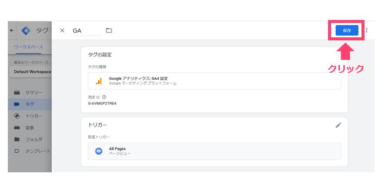Click the 変数 brick icon in sidebar
388x184 pixels.
coord(17,128)
